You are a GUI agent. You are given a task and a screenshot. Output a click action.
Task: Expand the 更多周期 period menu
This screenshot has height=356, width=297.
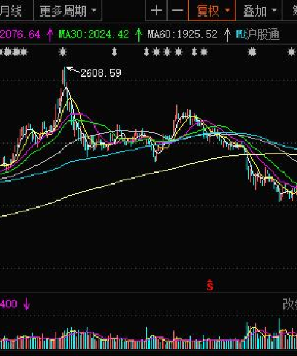(68, 11)
